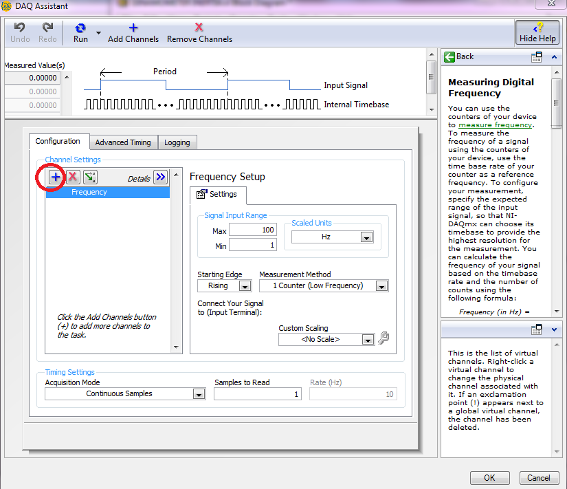The image size is (567, 489).
Task: Open the Run dropdown arrow
Action: click(98, 32)
